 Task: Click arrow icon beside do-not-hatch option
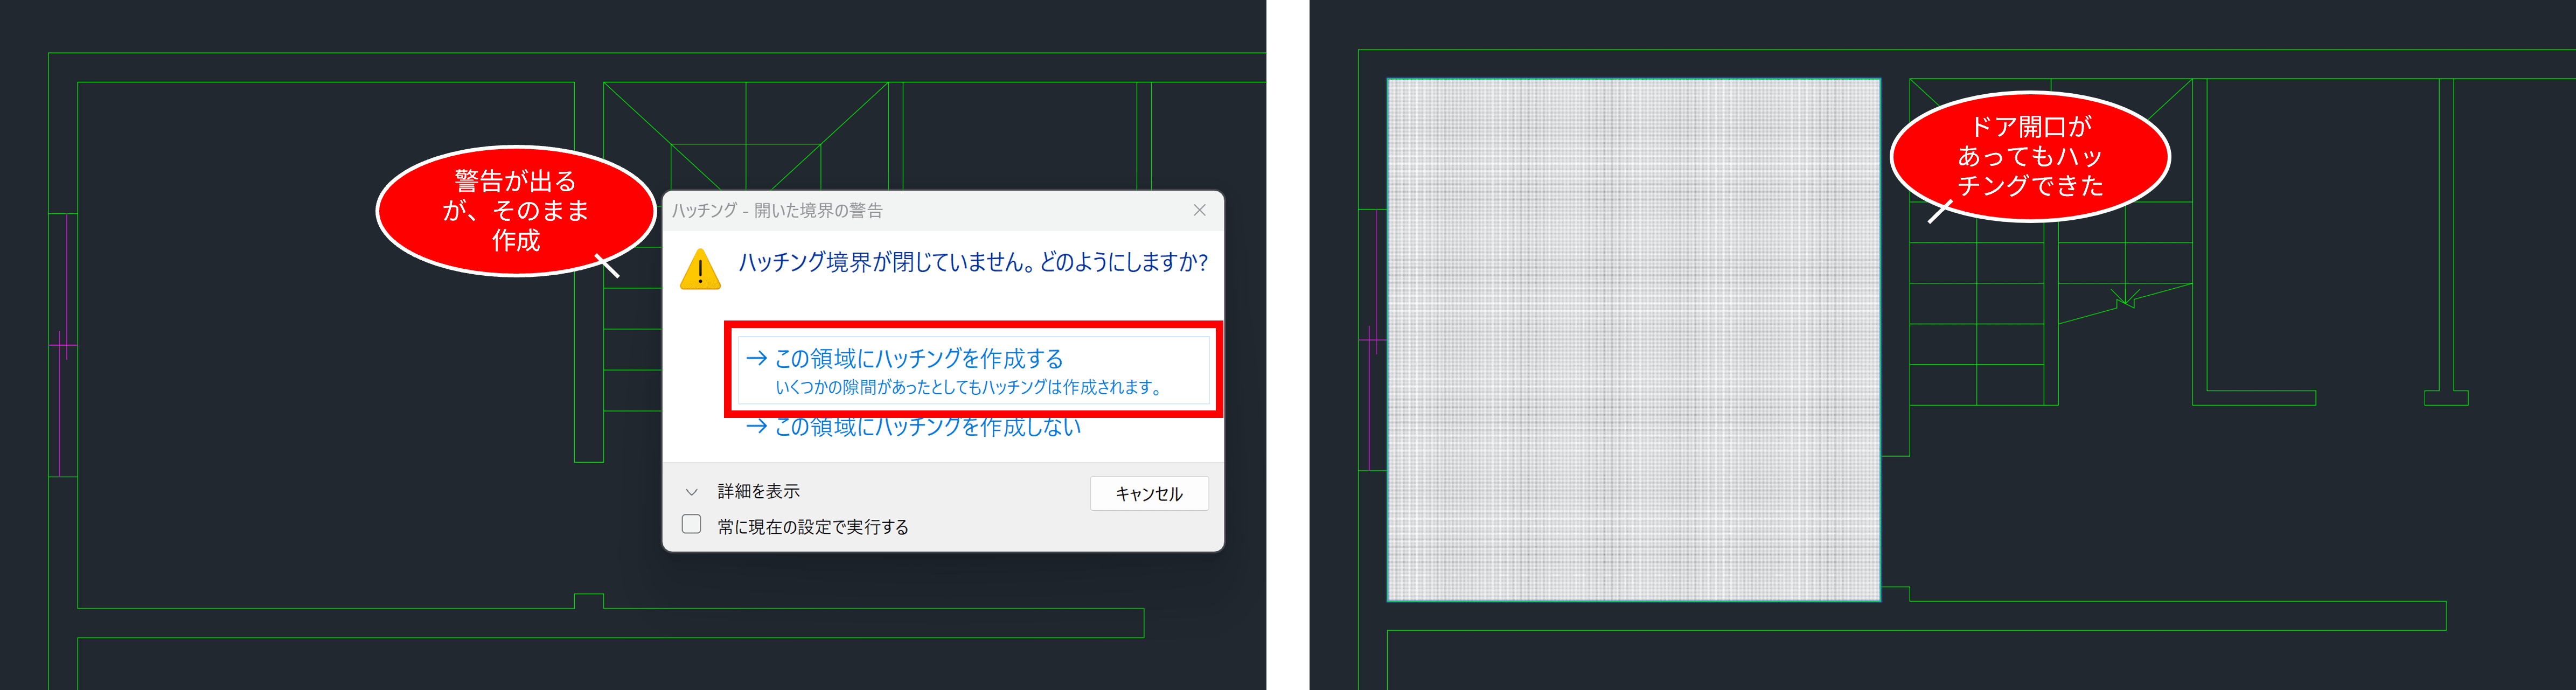tap(756, 427)
